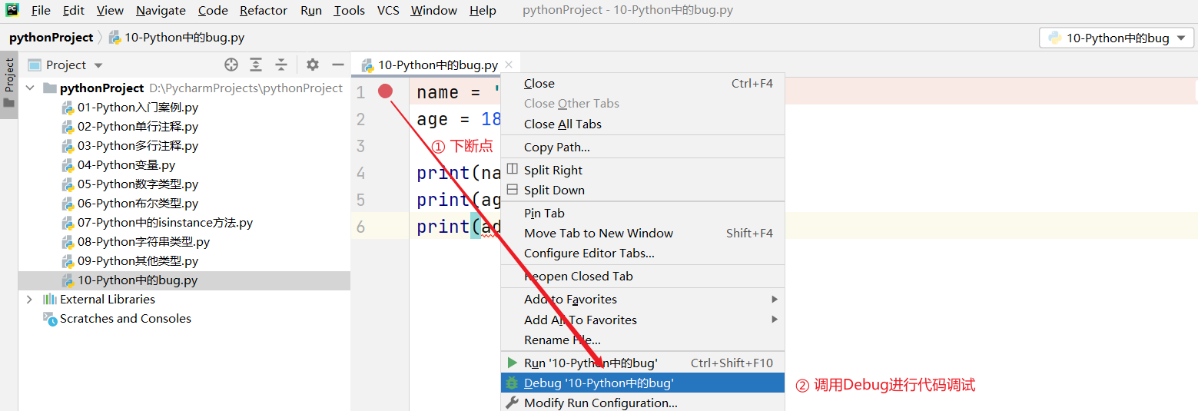Open the Refactor menu
The height and width of the screenshot is (411, 1198).
263,11
